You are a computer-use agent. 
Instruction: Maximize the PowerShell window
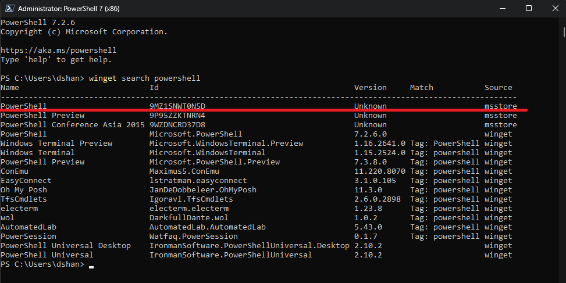528,8
